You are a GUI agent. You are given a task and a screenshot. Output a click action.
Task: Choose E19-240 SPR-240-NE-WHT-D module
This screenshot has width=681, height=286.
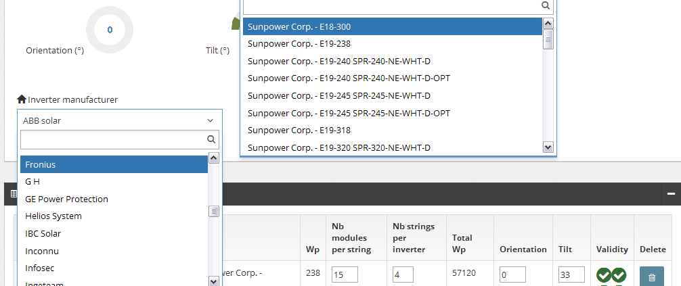392,61
